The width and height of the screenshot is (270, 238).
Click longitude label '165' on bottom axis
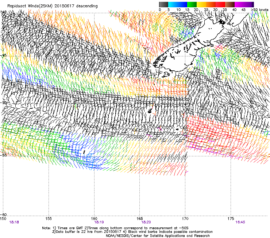[140, 219]
